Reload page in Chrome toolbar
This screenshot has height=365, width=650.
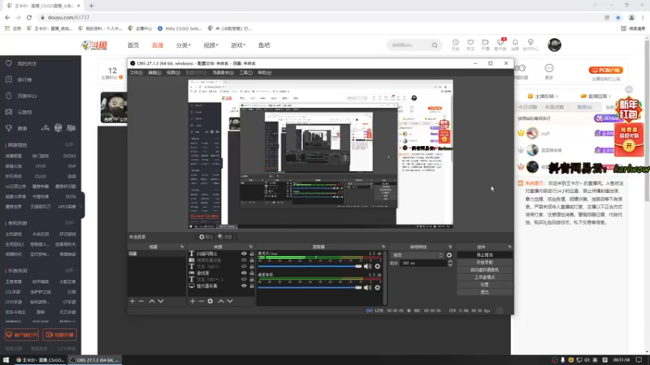tap(29, 17)
